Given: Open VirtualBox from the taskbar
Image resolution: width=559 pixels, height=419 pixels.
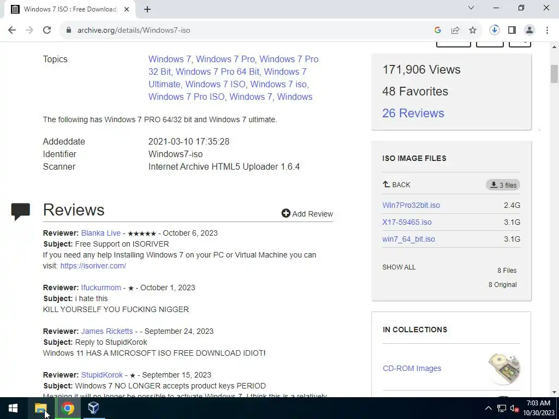Looking at the screenshot, I should click(93, 408).
